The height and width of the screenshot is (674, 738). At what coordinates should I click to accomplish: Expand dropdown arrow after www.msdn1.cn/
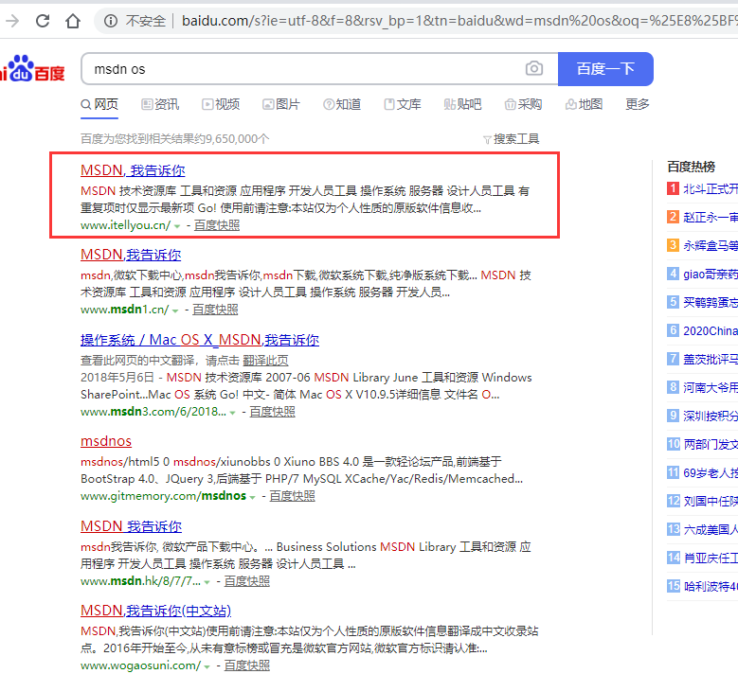pyautogui.click(x=175, y=310)
